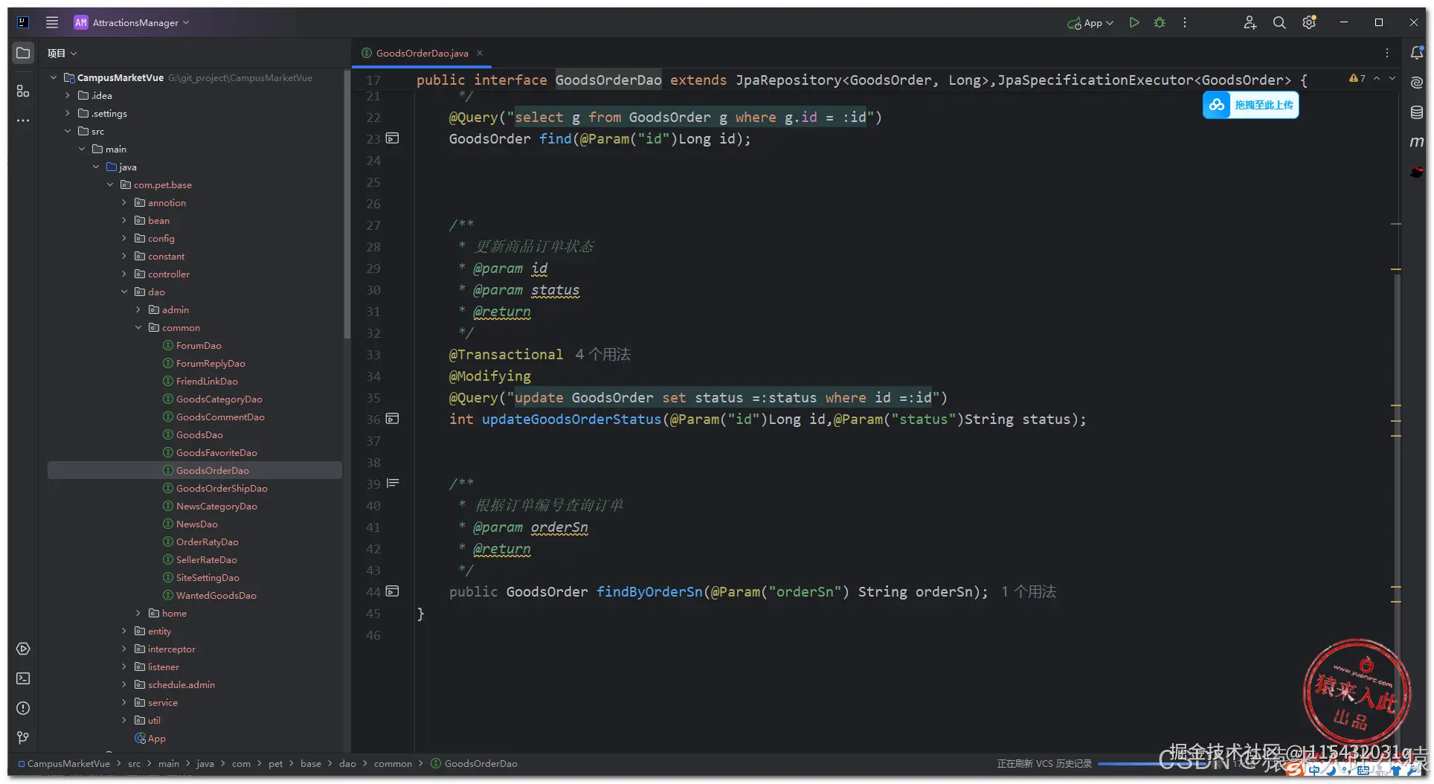
Task: Expand the controller package
Action: point(124,274)
